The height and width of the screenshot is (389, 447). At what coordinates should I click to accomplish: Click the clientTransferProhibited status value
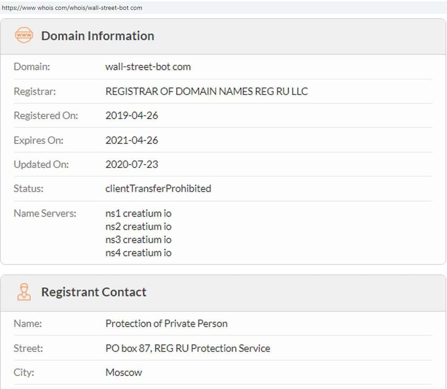(158, 188)
